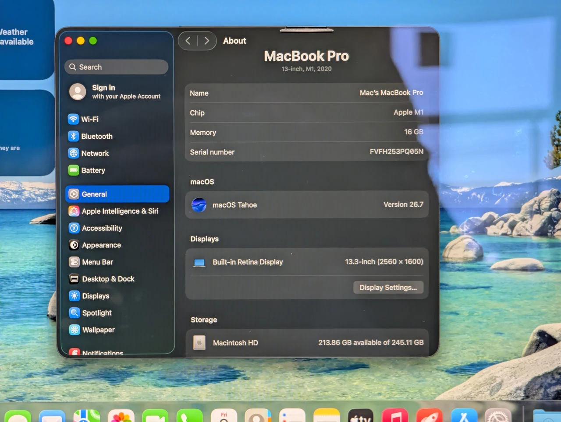Open Notifications settings at sidebar bottom

point(96,352)
